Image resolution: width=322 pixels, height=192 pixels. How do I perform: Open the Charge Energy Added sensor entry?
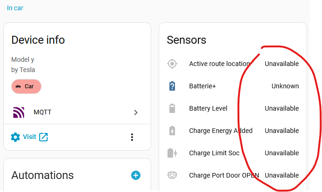tap(221, 131)
